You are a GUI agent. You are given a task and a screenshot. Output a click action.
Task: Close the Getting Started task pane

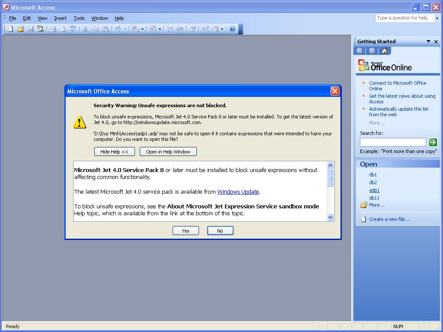click(x=436, y=41)
